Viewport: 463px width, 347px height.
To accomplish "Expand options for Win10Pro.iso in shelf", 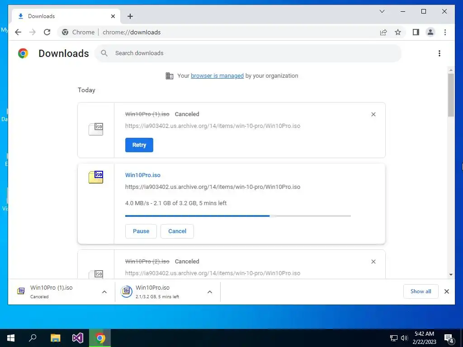I will coord(210,292).
